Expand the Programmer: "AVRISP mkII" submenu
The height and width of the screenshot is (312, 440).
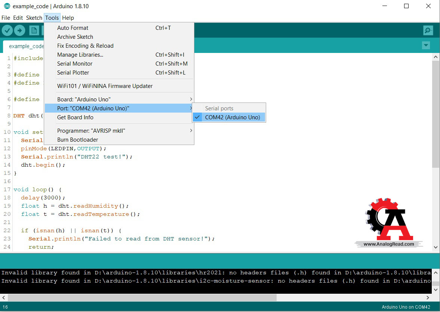click(119, 131)
